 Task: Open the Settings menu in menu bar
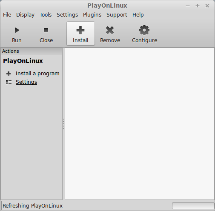point(67,15)
